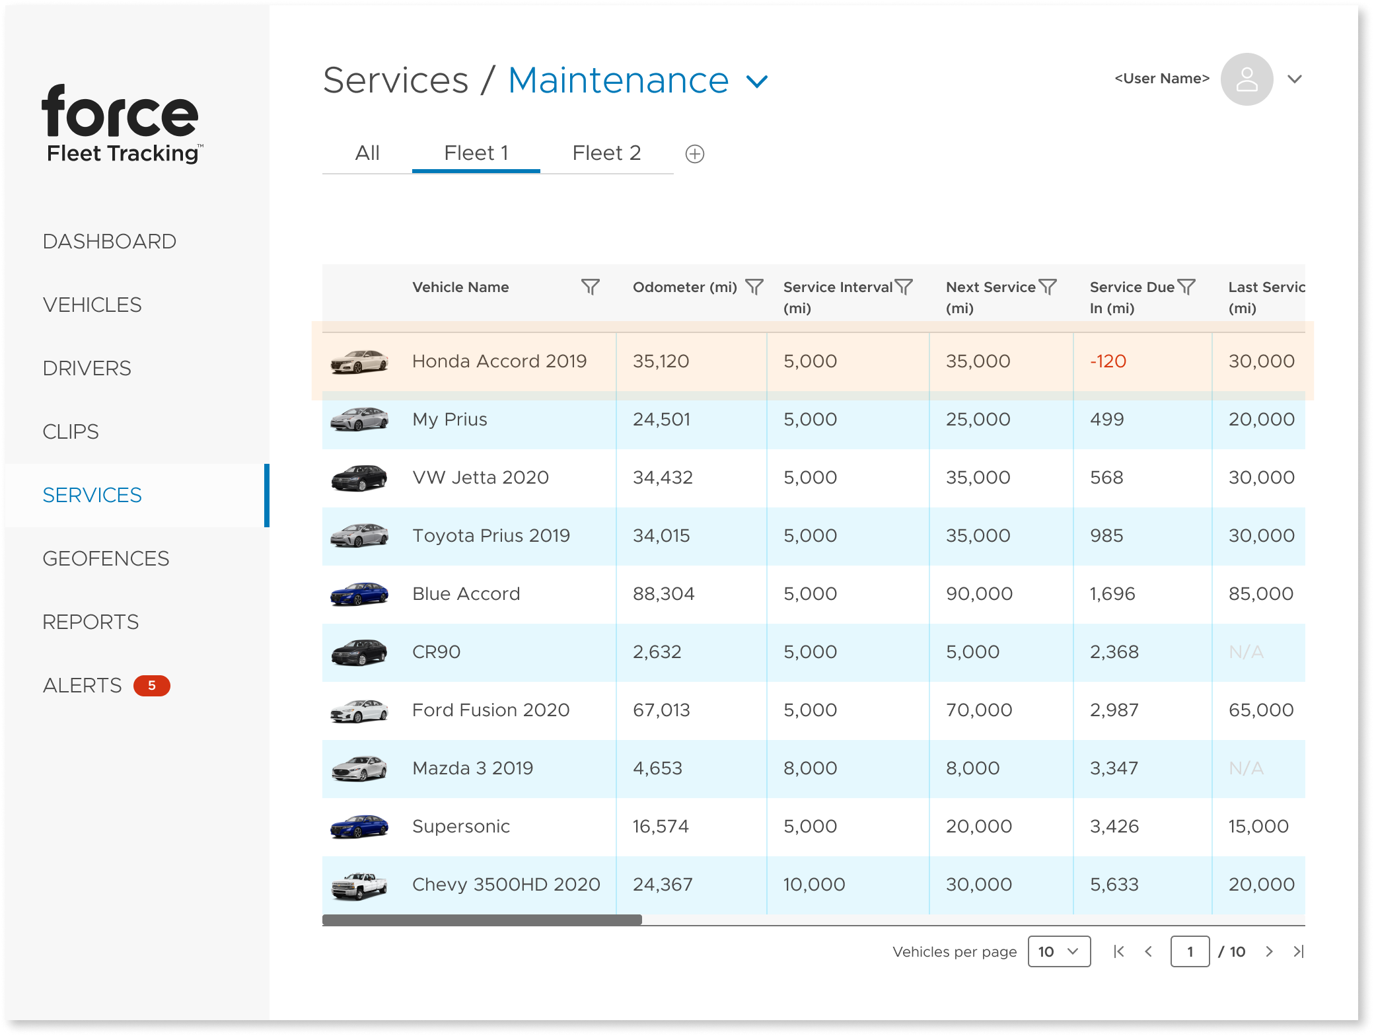Viewport: 1374px width, 1036px height.
Task: Sort by Vehicle Name header
Action: coord(460,287)
